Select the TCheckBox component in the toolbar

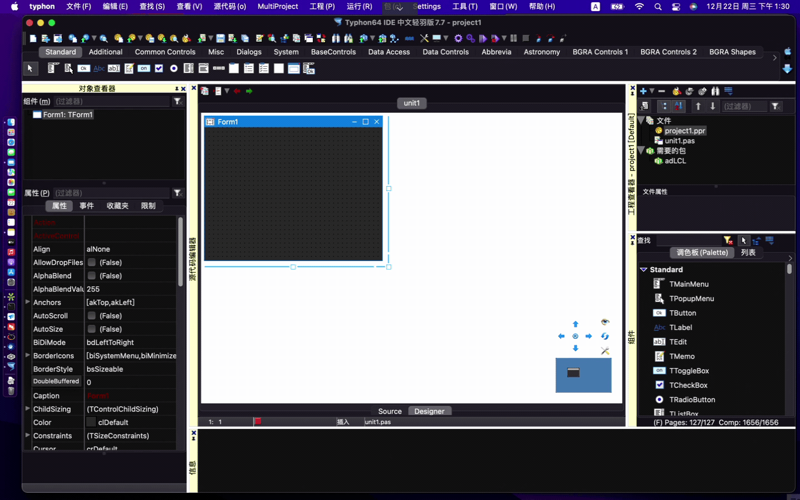(x=159, y=68)
